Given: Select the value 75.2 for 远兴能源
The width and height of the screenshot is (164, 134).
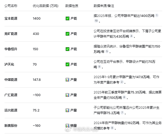Looking at the screenshot, I should point(36,110).
